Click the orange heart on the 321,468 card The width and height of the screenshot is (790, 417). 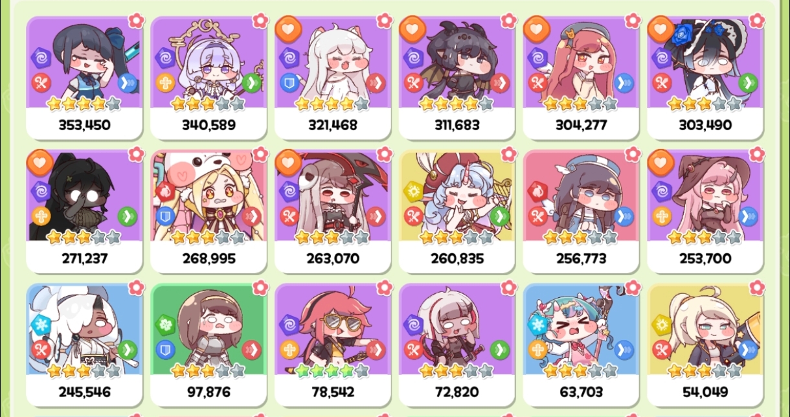[287, 28]
